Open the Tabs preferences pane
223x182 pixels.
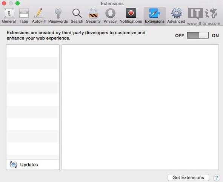pyautogui.click(x=24, y=15)
